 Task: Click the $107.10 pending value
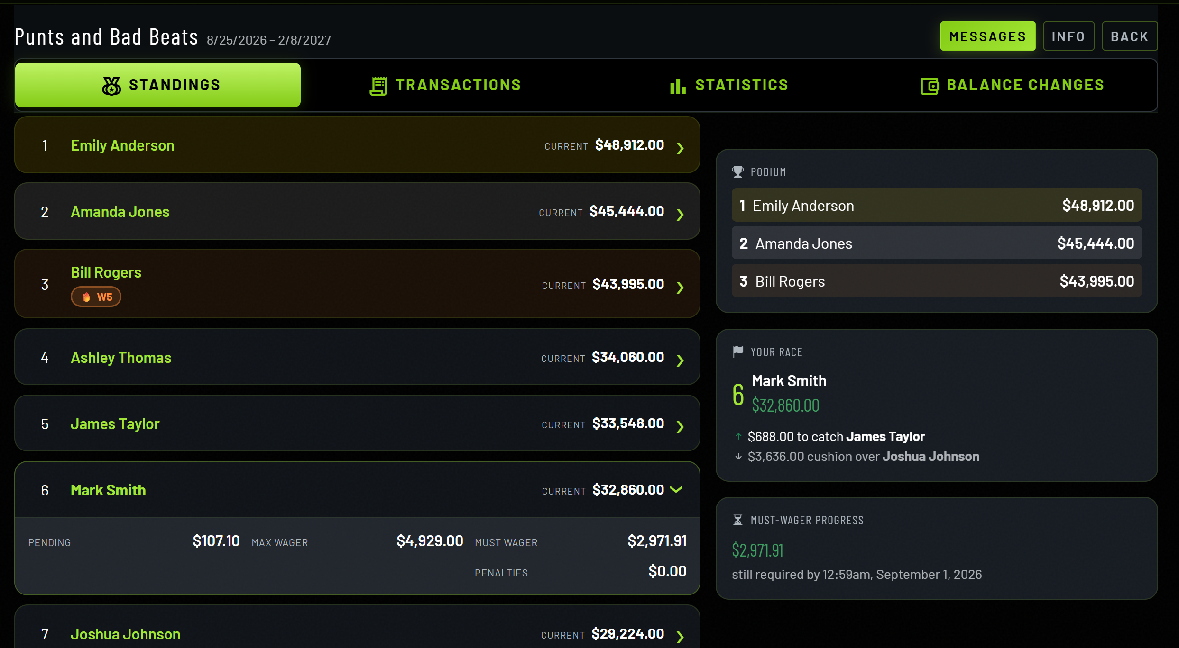click(x=216, y=541)
